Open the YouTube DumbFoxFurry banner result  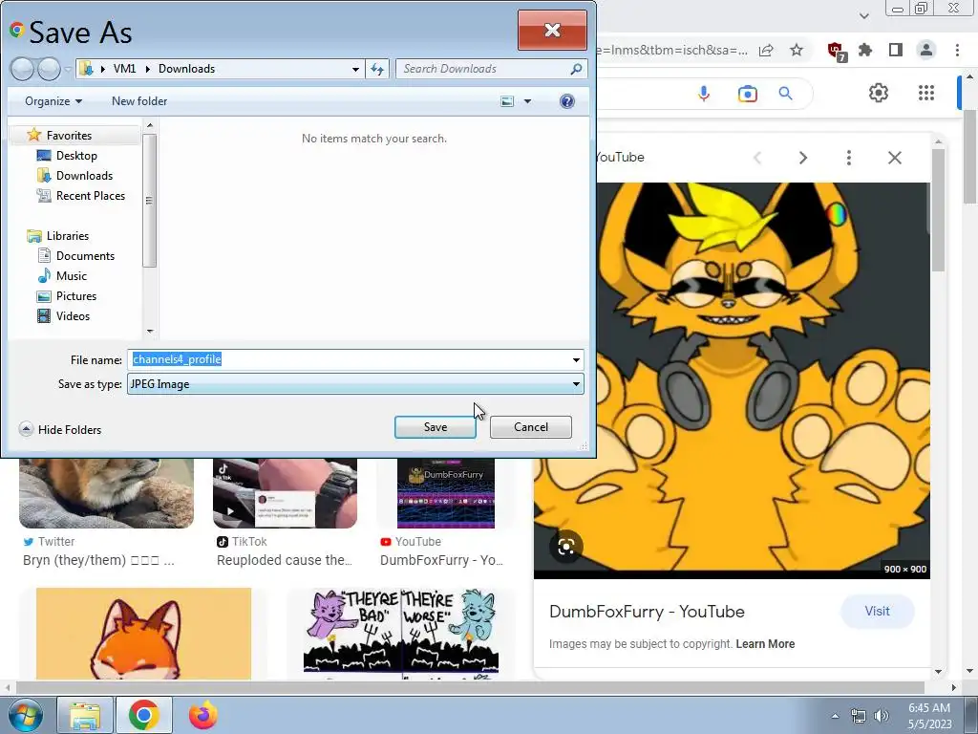click(x=446, y=493)
